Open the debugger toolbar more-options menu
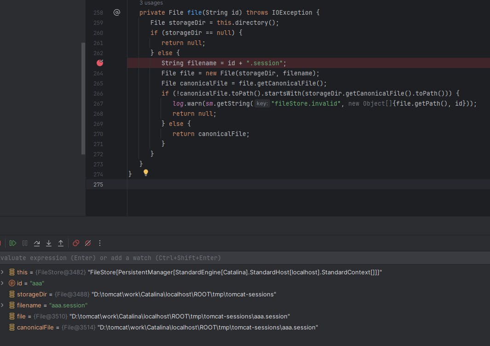Screen dimensions: 490x346 [x=100, y=243]
